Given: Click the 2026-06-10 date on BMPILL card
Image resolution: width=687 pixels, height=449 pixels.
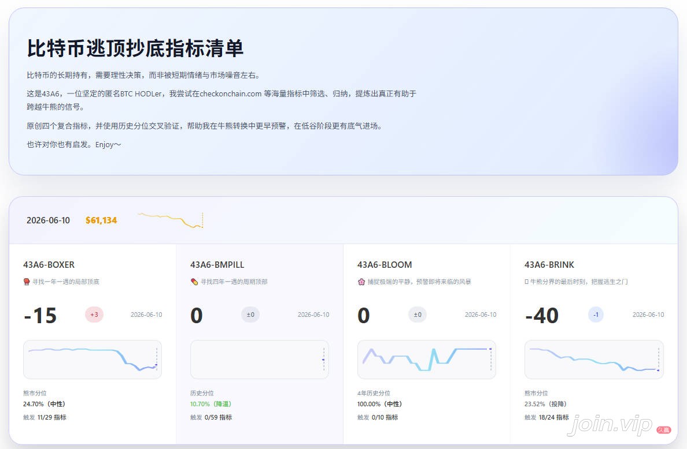Looking at the screenshot, I should coord(313,315).
